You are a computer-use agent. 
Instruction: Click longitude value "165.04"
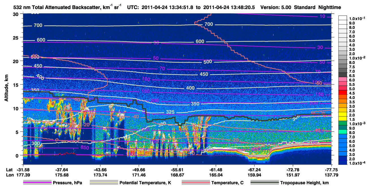[216, 175]
